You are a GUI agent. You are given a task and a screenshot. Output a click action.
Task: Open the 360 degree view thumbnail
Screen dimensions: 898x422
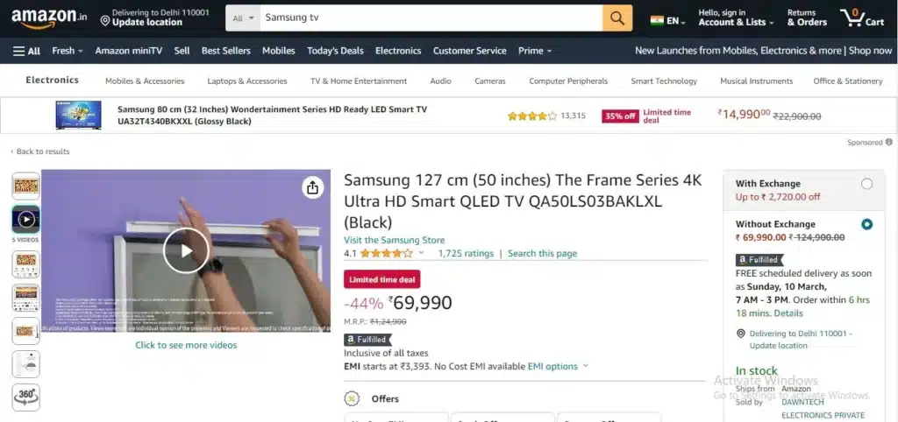[x=25, y=397]
